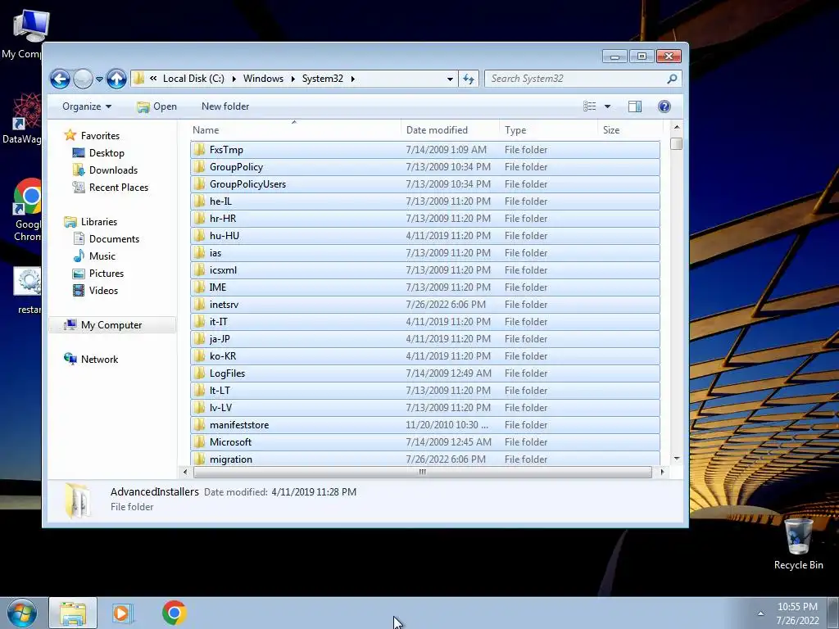
Task: Select Libraries in the navigation pane
Action: pos(98,221)
